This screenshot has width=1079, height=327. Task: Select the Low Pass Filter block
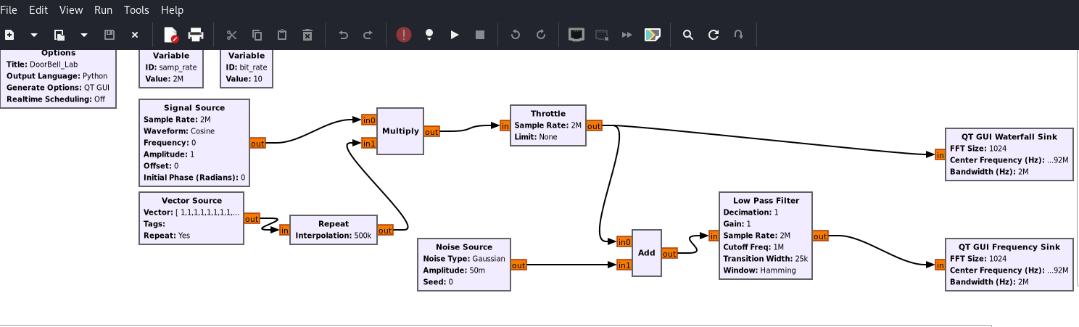click(x=766, y=236)
